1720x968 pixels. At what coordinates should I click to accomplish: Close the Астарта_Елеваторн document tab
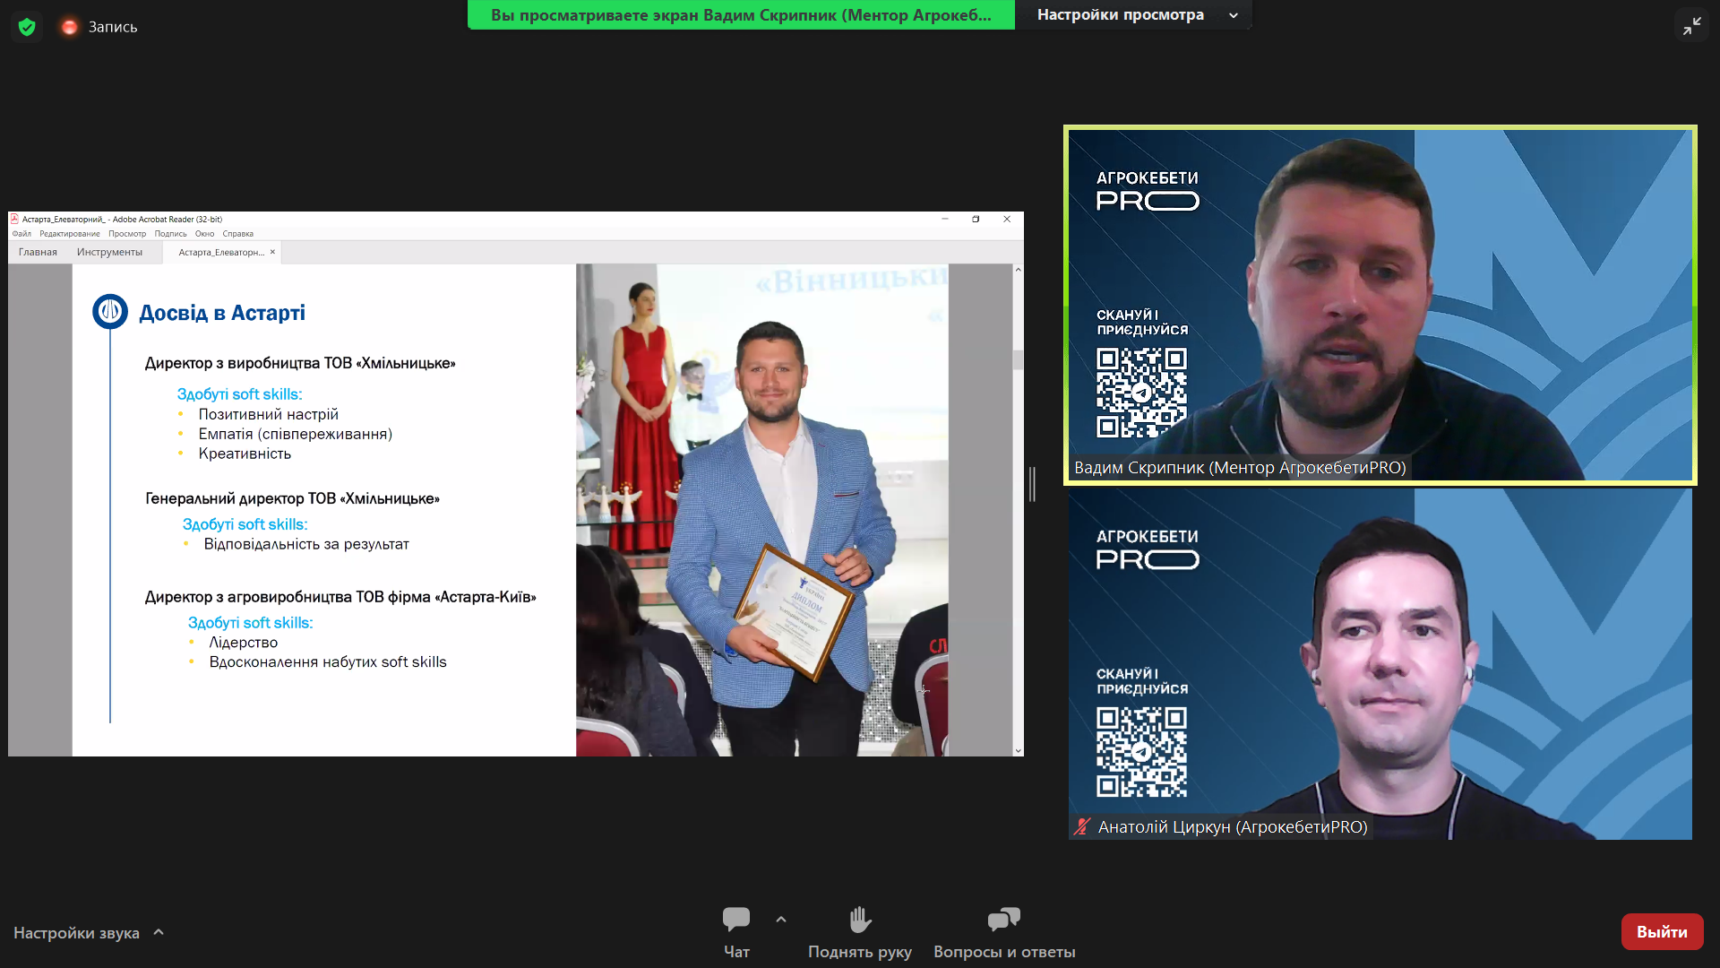[272, 252]
